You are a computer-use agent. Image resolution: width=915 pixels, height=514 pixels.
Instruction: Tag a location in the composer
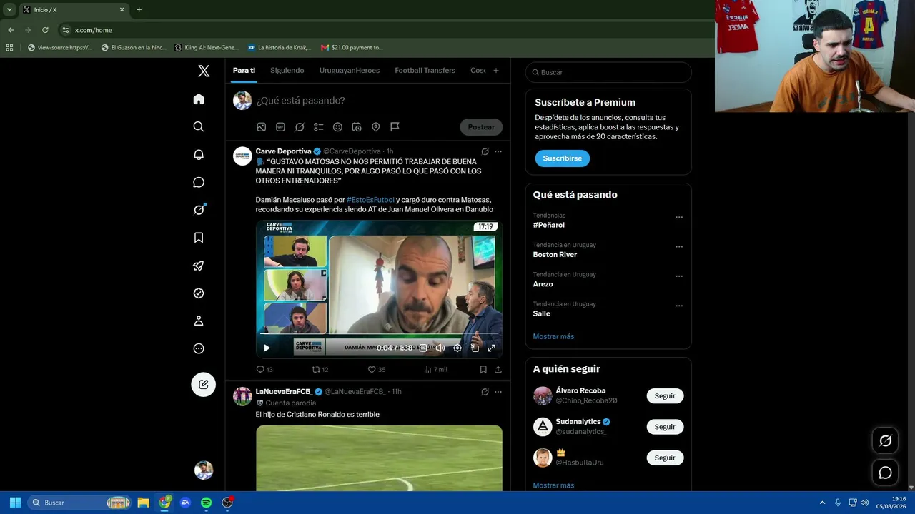(375, 127)
